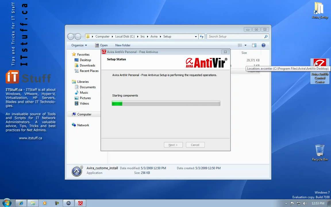Expand the arrow after Computer in breadcrumb
Screen dimensions: 331x207
pos(113,37)
